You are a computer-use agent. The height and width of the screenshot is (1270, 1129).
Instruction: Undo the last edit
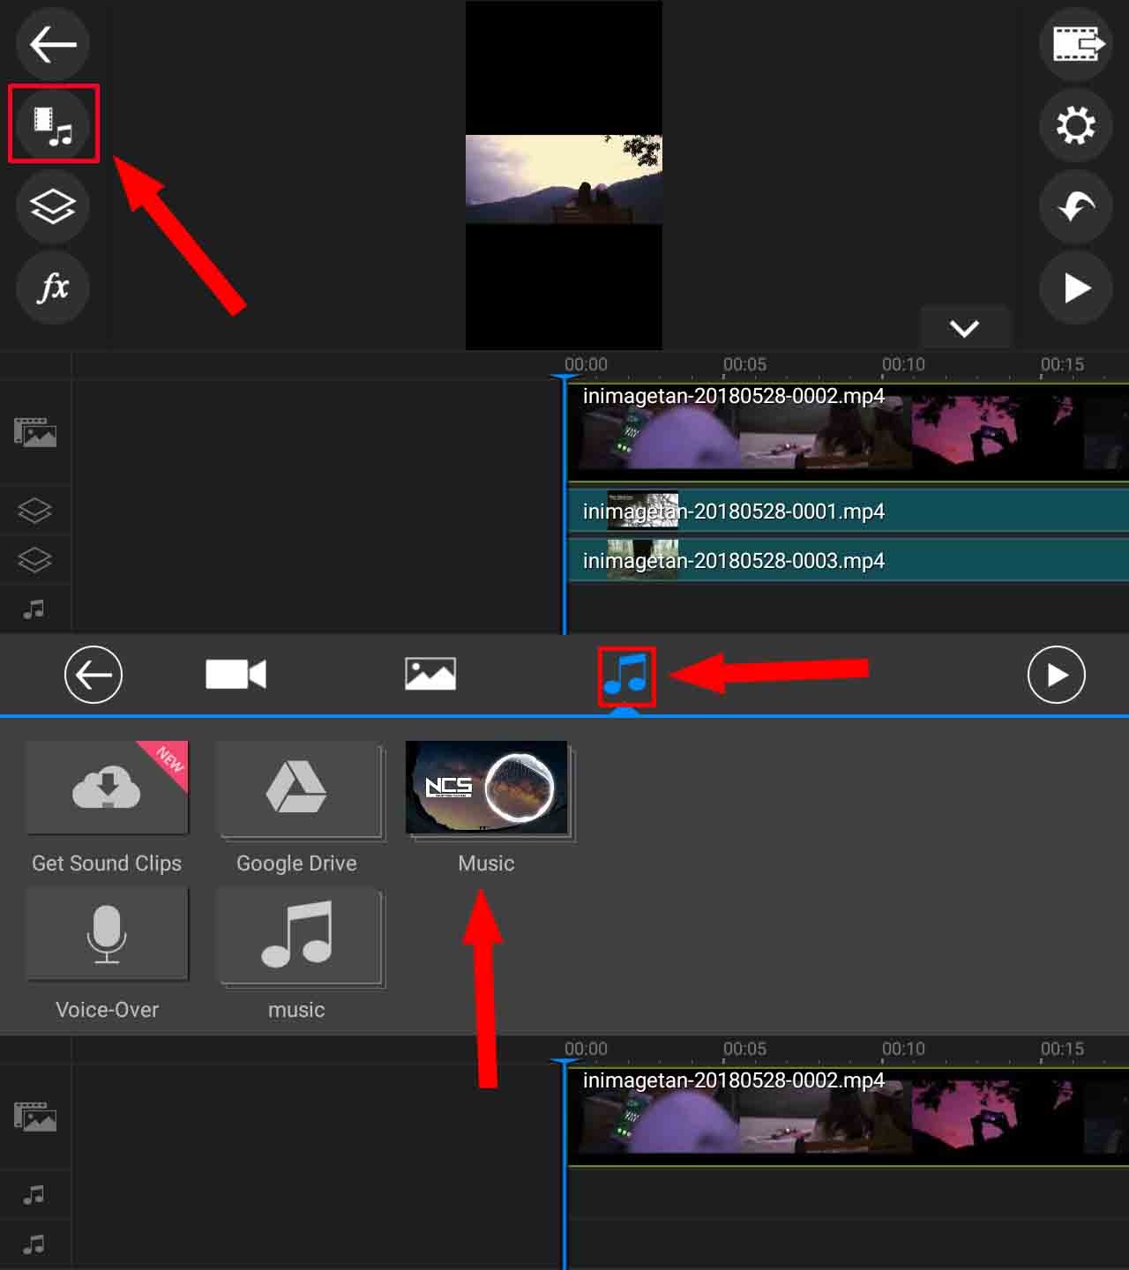pos(1076,206)
